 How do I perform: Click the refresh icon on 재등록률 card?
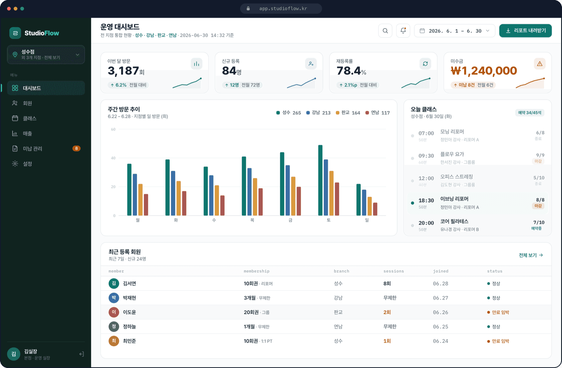point(425,64)
